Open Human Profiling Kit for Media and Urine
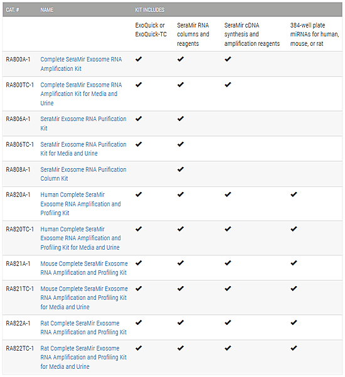This screenshot has height=377, width=345. pyautogui.click(x=80, y=238)
